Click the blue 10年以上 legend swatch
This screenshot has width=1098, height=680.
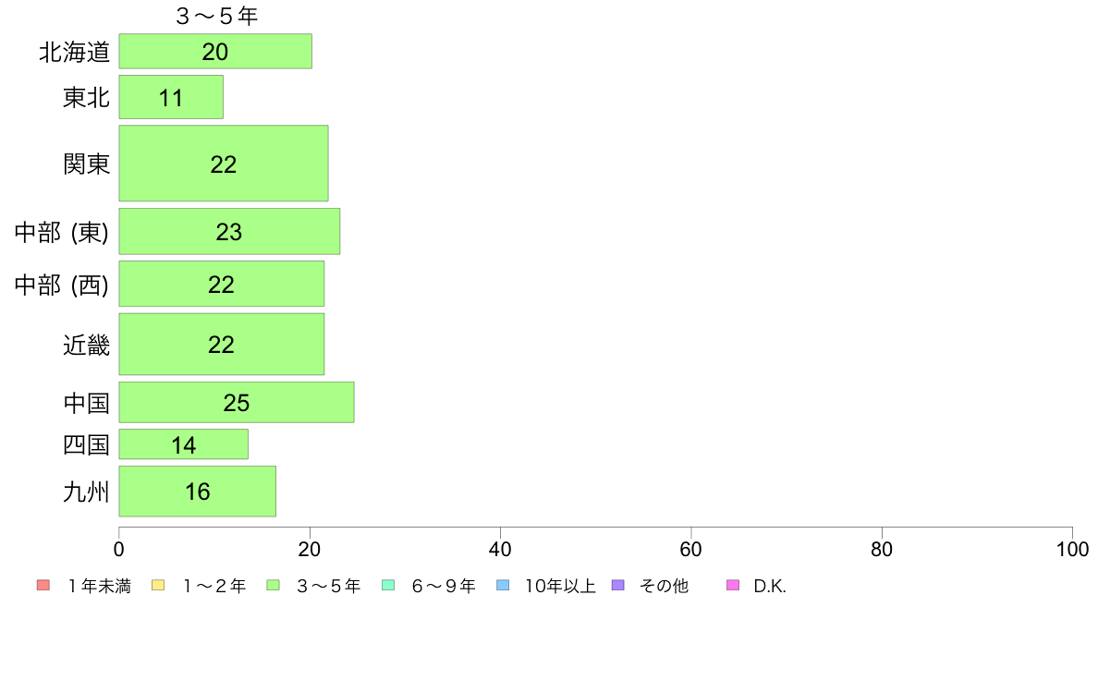(503, 586)
